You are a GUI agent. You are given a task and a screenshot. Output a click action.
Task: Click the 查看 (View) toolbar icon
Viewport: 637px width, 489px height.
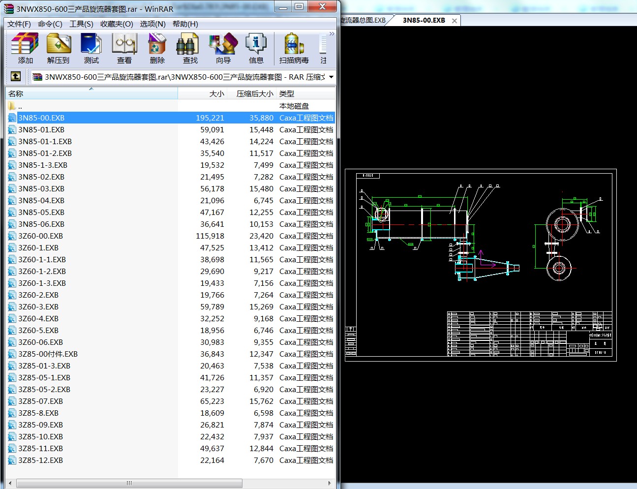point(124,48)
